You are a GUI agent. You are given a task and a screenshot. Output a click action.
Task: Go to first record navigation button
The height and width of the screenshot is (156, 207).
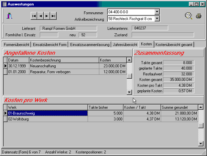tap(34, 16)
